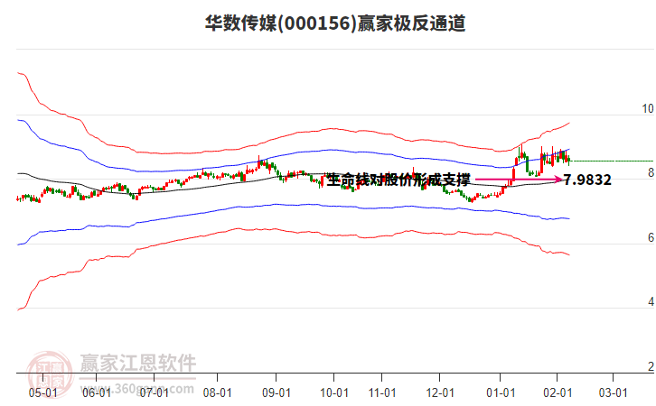
Task: Click the price axis label 8
Action: coord(651,172)
